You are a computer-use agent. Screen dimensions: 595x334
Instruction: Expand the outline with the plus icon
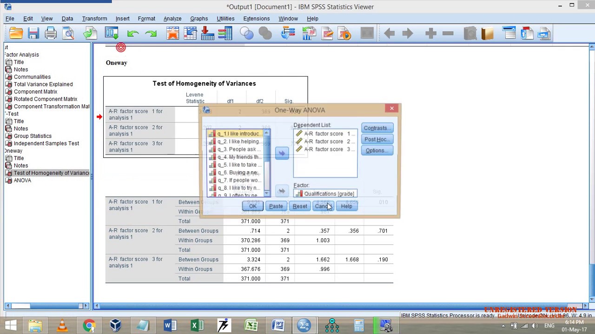430,33
